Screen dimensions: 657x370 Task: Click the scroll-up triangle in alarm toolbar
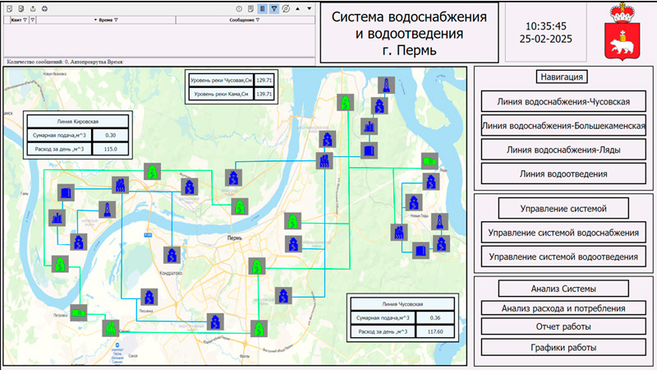click(298, 8)
